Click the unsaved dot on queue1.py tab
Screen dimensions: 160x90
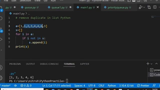point(70,7)
